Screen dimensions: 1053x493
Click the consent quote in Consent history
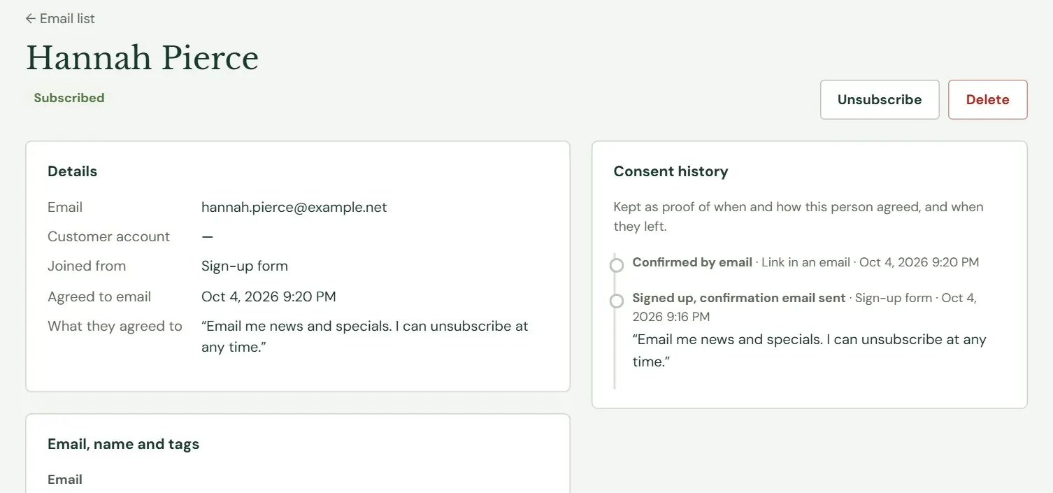click(809, 350)
